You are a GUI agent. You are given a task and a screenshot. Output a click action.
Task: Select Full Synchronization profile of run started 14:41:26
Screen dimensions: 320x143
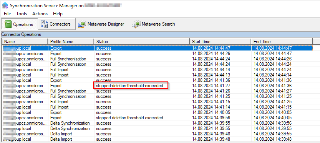pyautogui.click(x=68, y=91)
